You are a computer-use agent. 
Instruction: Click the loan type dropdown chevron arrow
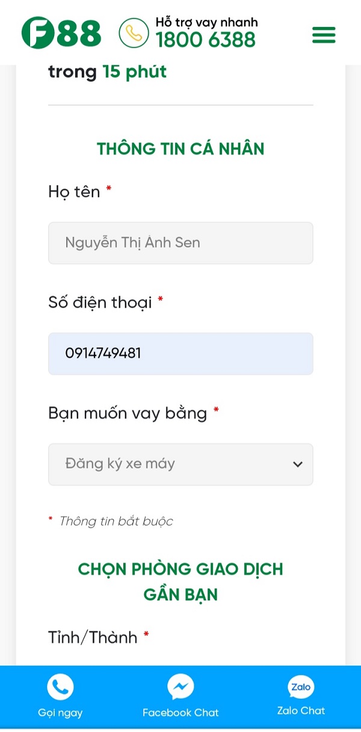[297, 464]
